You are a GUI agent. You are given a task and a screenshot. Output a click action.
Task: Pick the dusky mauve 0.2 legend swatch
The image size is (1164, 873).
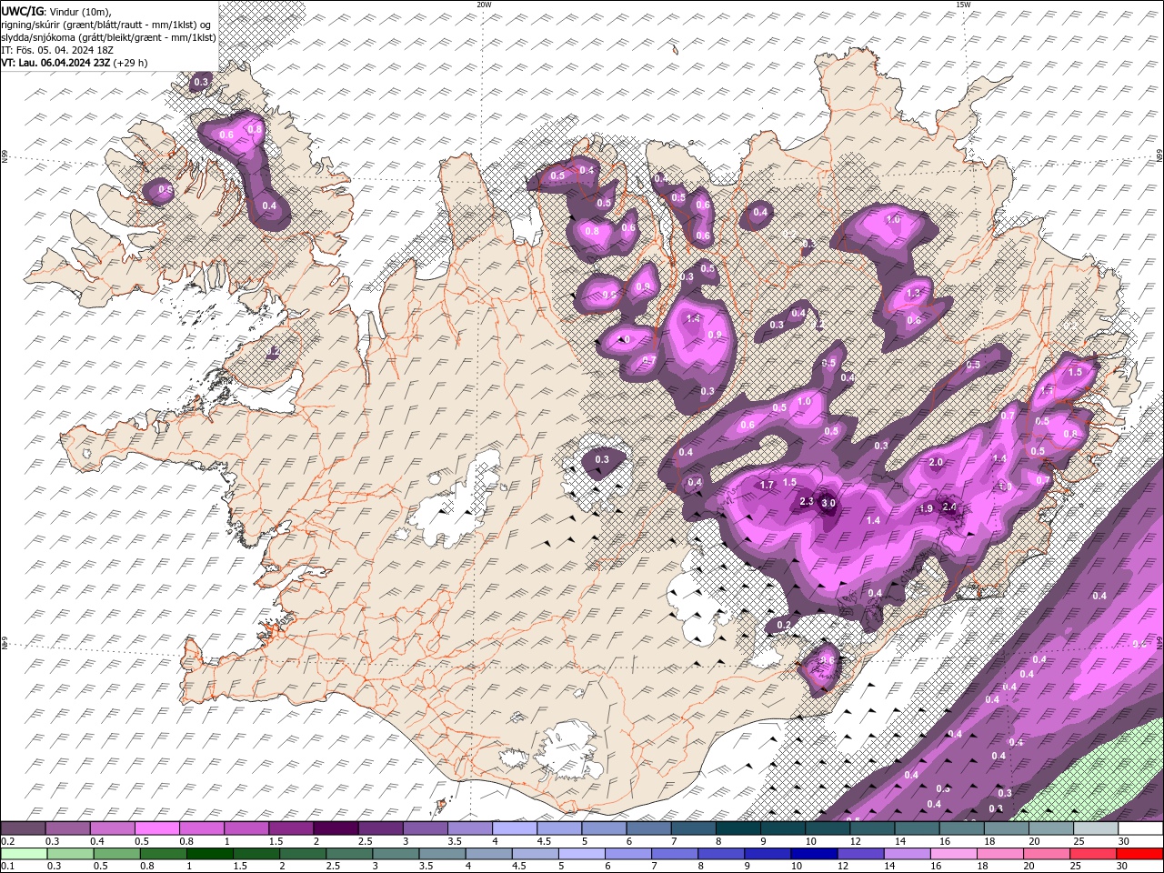(x=24, y=828)
